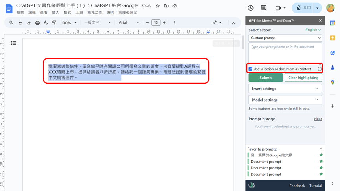The image size is (340, 191).
Task: Undo the last action
Action: [x=20, y=23]
